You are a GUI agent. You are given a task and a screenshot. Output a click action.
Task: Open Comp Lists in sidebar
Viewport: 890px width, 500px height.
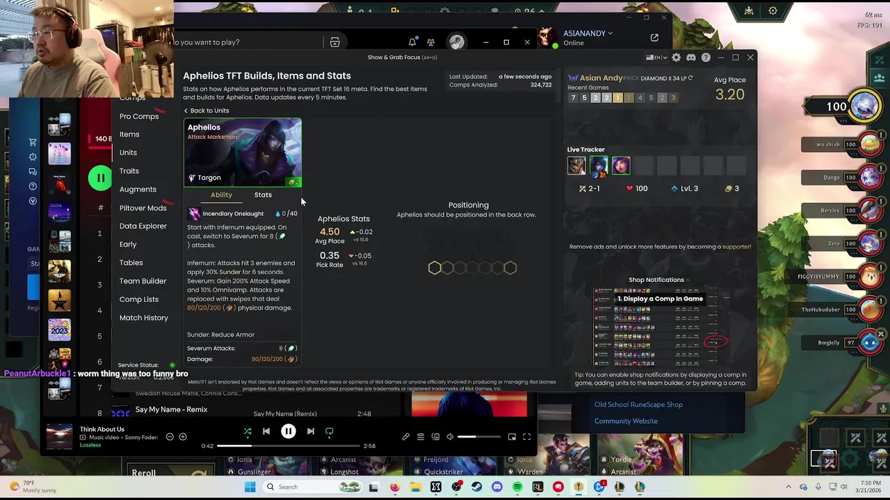139,299
